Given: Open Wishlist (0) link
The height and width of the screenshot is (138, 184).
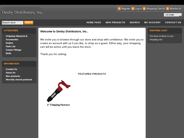Looking at the screenshot, I should click(x=175, y=9).
